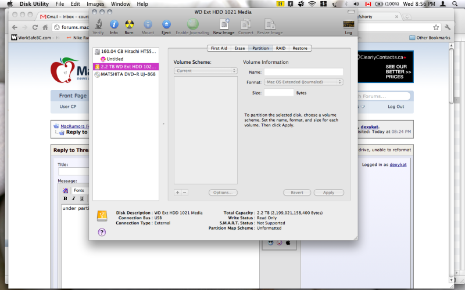Click the browser back arrow
The image size is (465, 290).
(x=15, y=27)
